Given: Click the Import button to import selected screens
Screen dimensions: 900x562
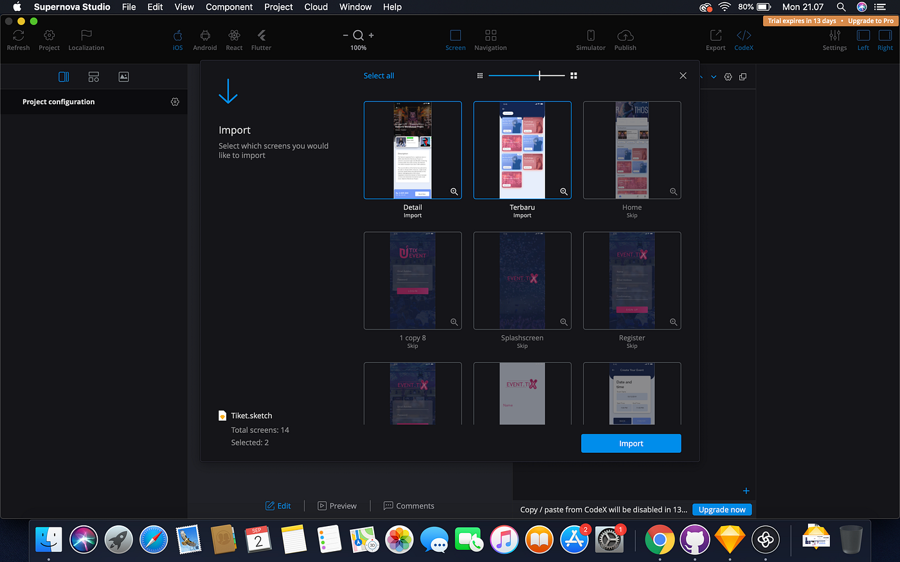Looking at the screenshot, I should pos(631,443).
